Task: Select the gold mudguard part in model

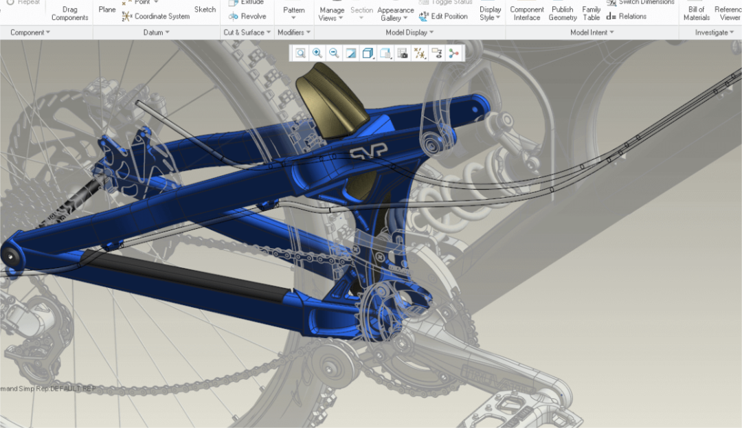Action: 331,102
